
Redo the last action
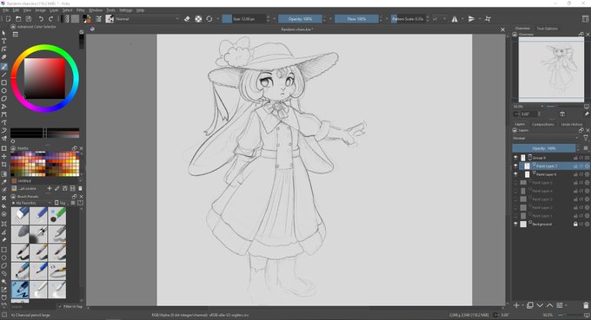click(51, 19)
